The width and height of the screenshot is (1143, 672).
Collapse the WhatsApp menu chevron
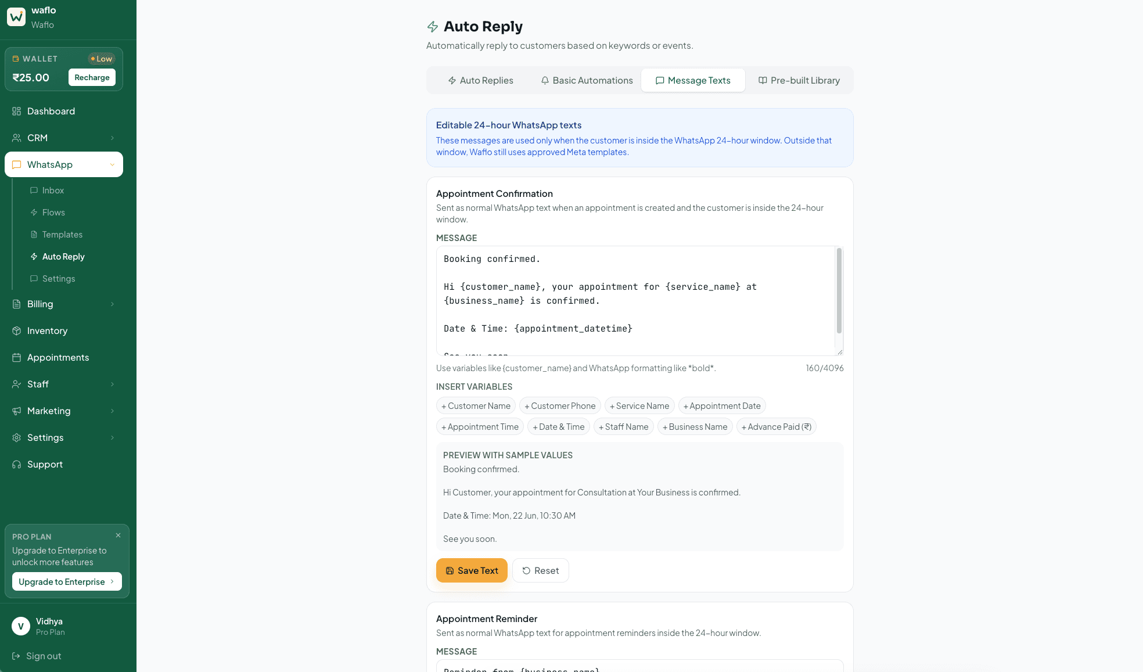[x=112, y=164]
